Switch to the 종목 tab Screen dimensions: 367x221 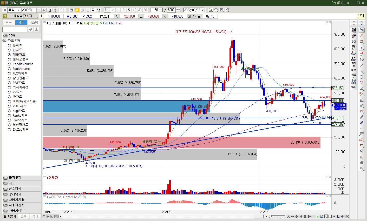pos(9,22)
